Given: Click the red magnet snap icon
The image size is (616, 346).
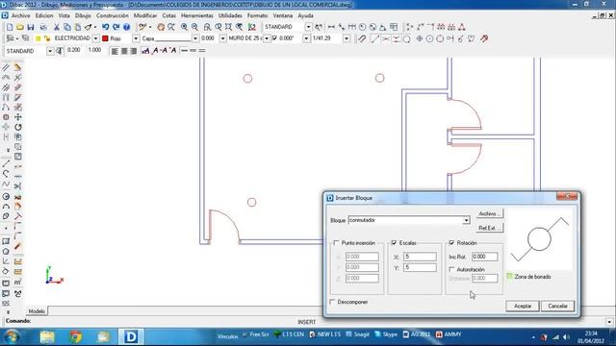Looking at the screenshot, I should tap(484, 38).
